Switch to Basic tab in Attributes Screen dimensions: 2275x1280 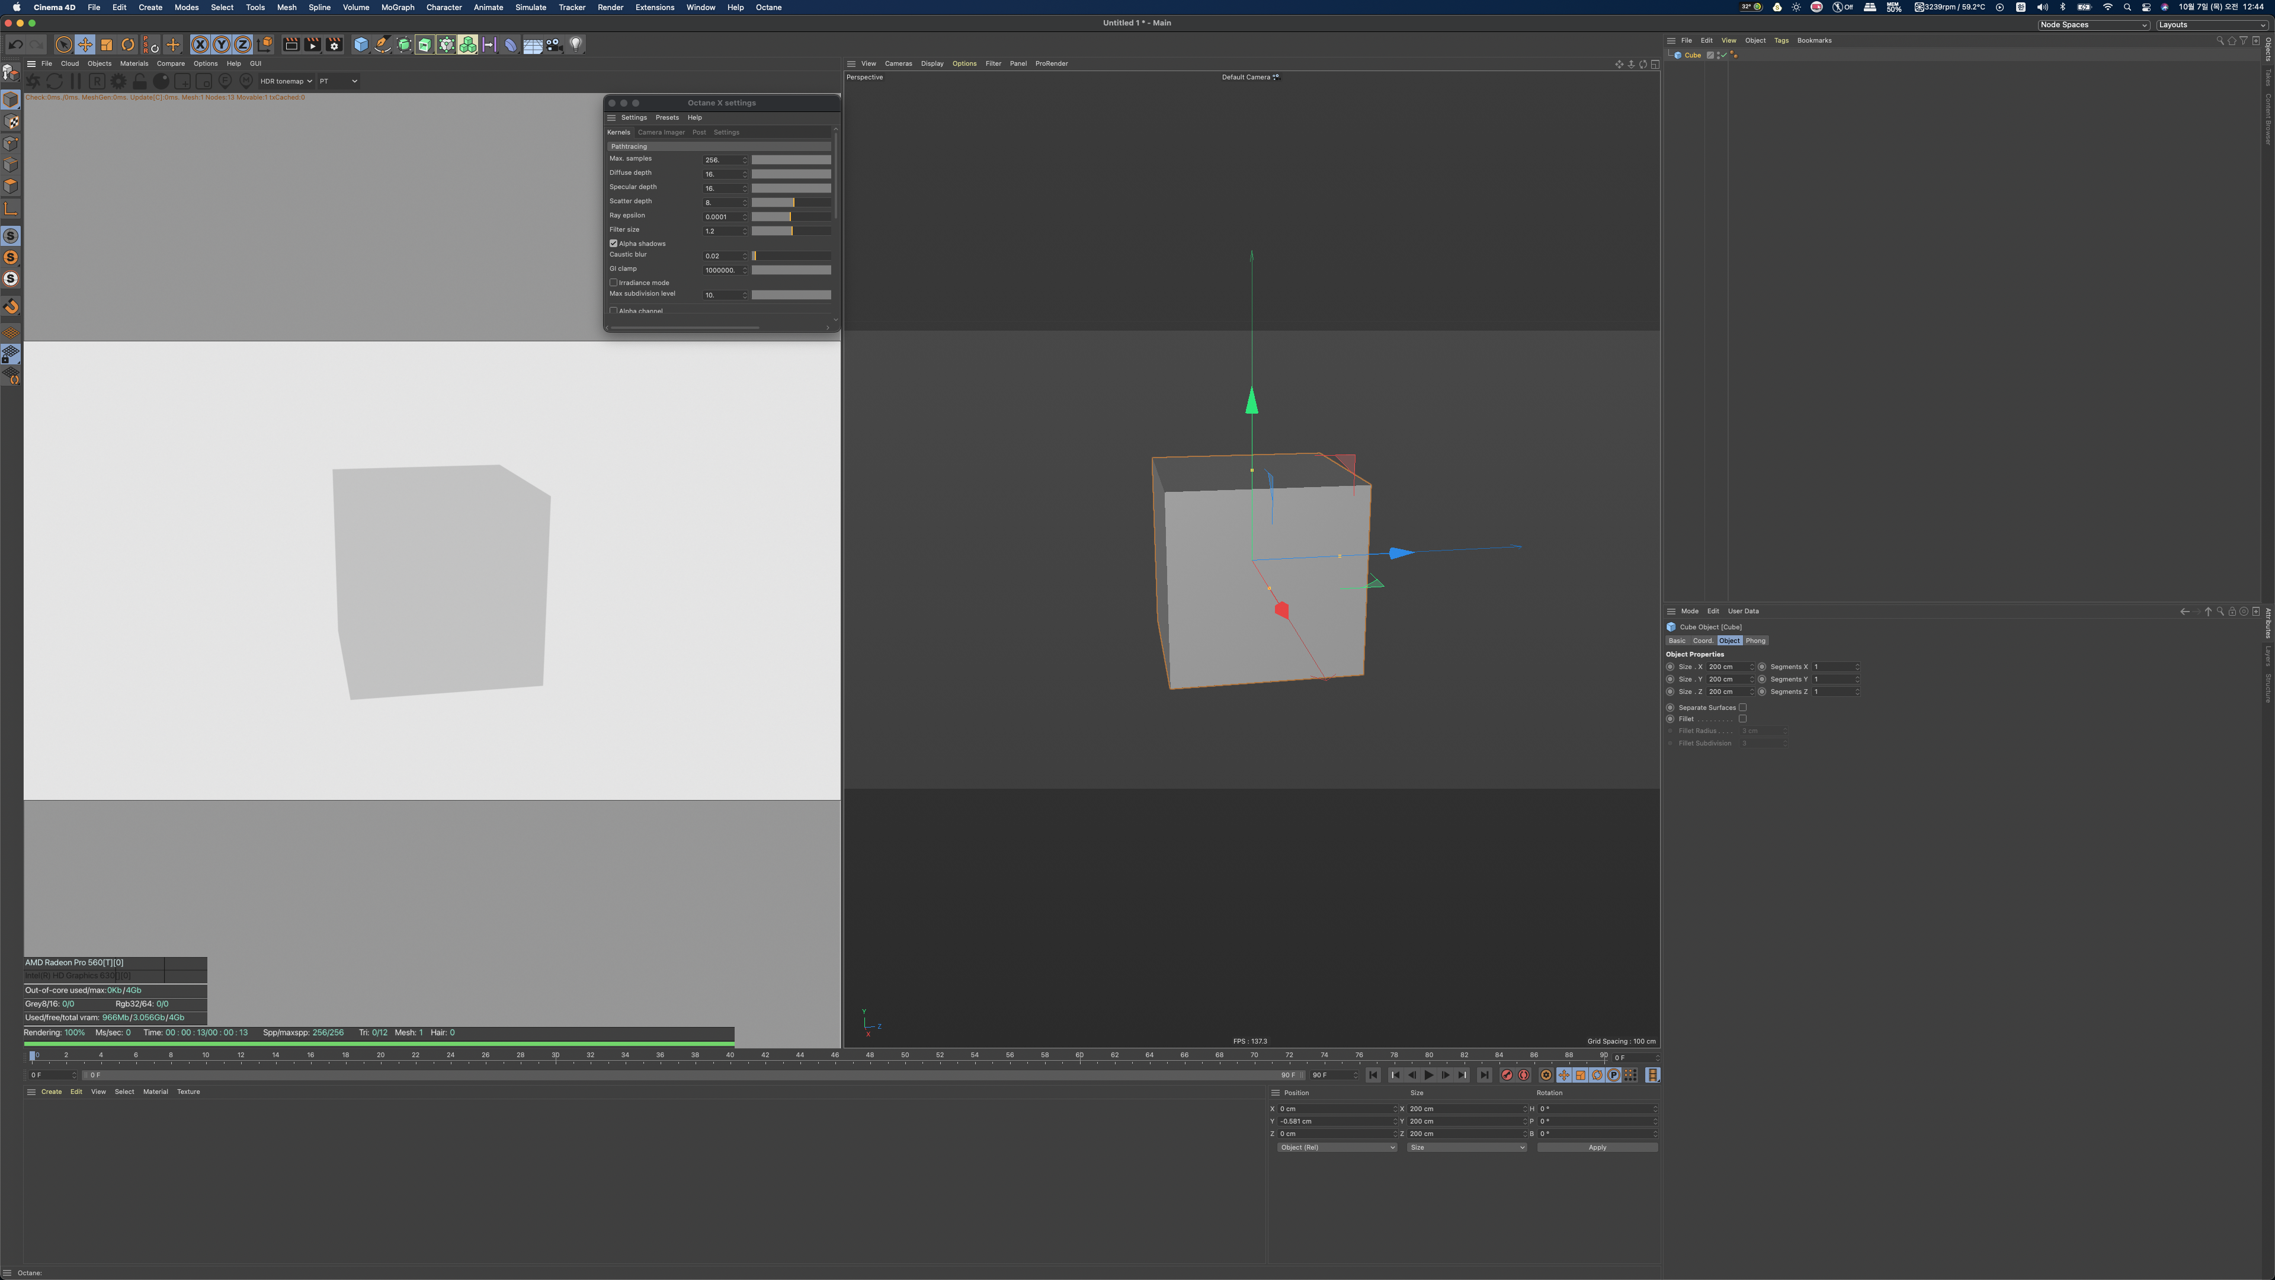(1676, 641)
